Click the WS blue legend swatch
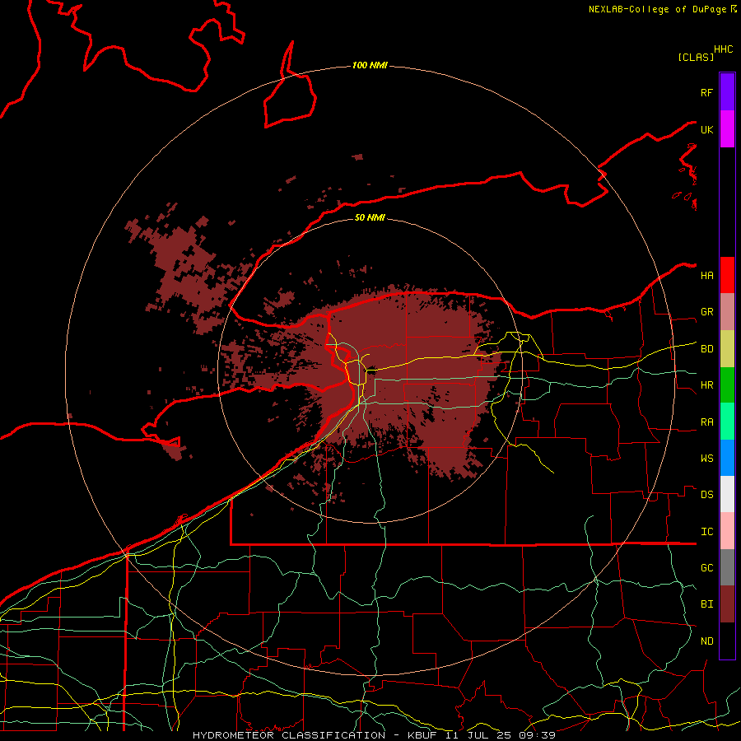741x741 pixels. 727,458
